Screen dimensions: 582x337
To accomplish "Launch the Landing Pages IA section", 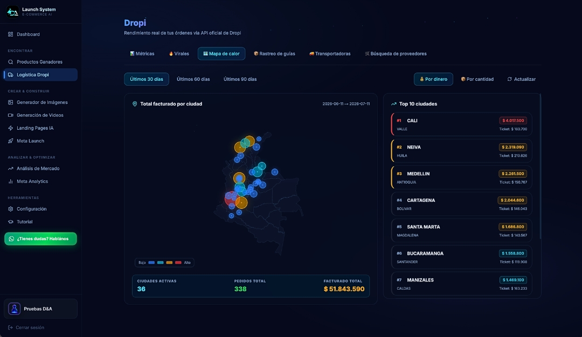I will pos(40,128).
